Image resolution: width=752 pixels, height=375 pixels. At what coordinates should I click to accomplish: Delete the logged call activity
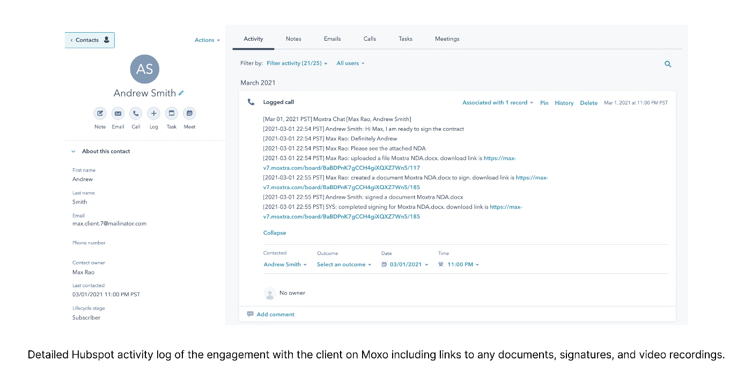(x=588, y=103)
